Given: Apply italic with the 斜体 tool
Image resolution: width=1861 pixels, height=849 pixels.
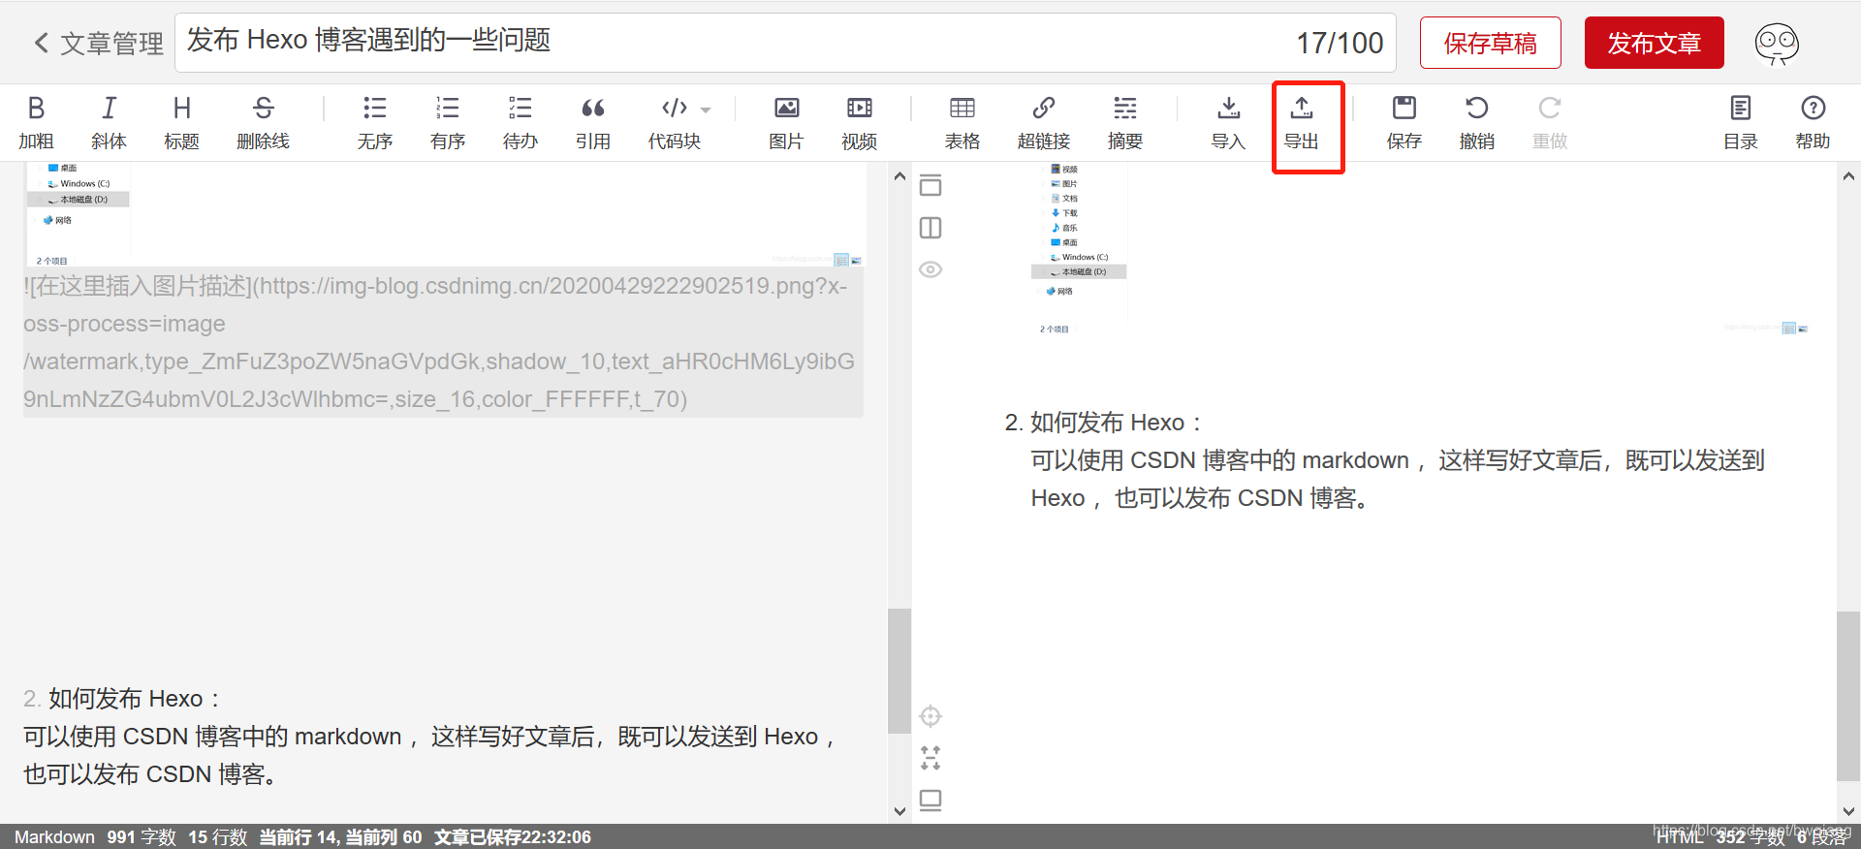Looking at the screenshot, I should [109, 122].
